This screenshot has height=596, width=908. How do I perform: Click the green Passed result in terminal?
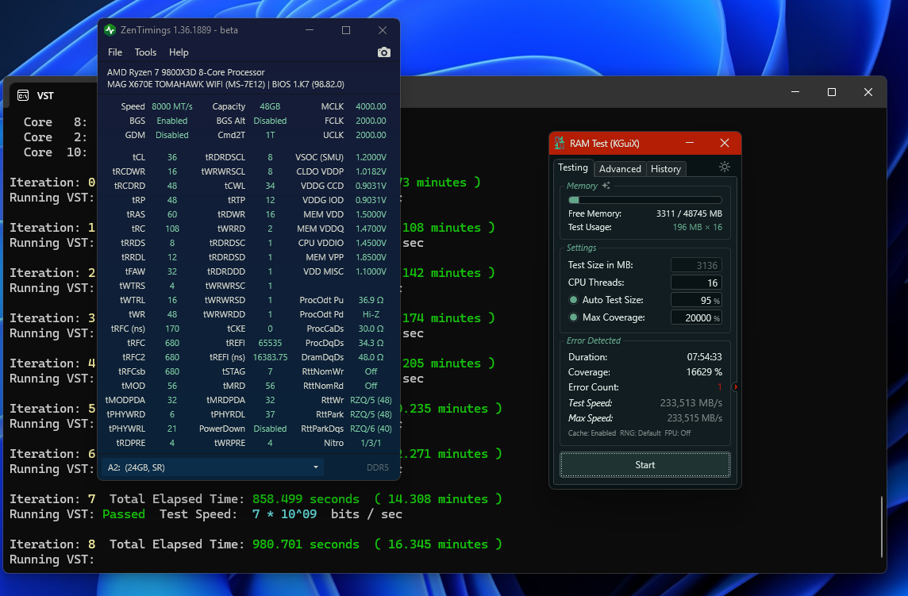point(123,513)
